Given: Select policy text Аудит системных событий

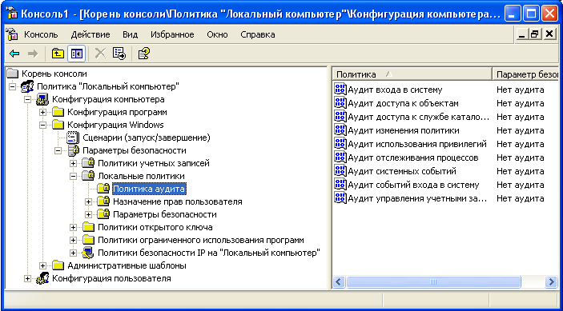Looking at the screenshot, I should pyautogui.click(x=402, y=171).
